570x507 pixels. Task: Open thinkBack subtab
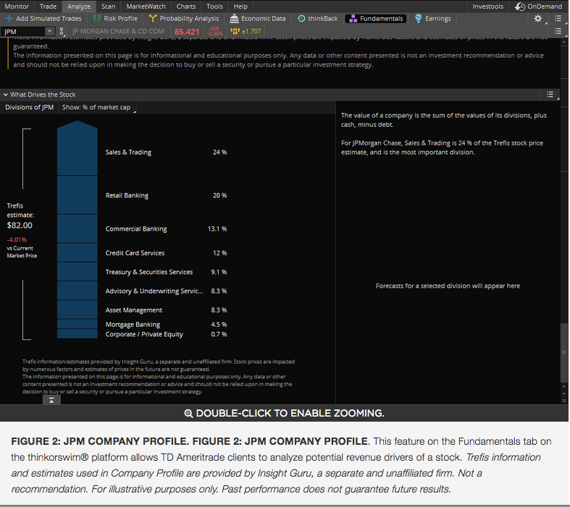(317, 19)
